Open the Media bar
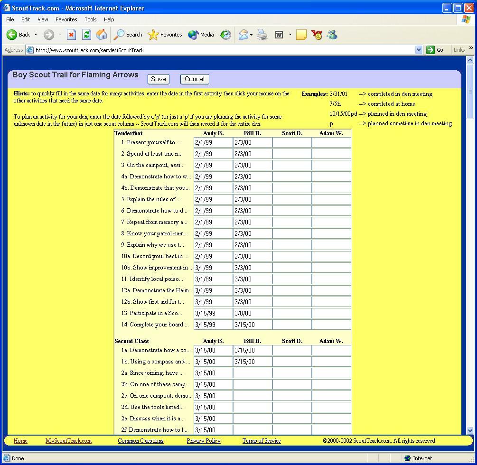Screen dimensions: 477x465 (x=201, y=35)
